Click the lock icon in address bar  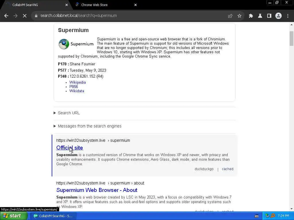pos(36,16)
